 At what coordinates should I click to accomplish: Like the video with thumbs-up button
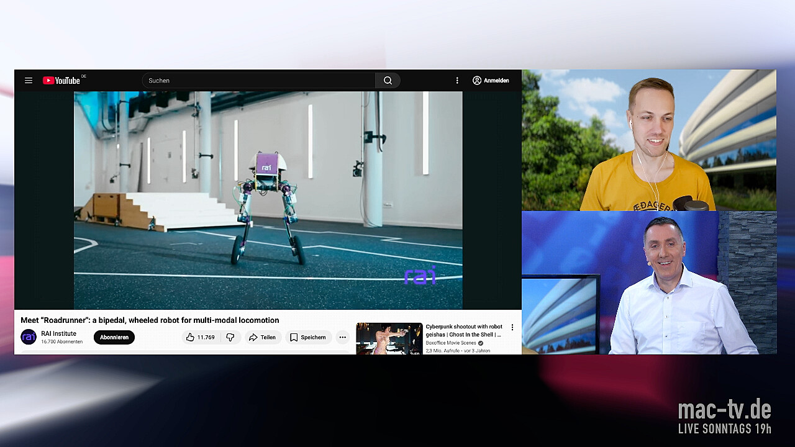coord(200,338)
